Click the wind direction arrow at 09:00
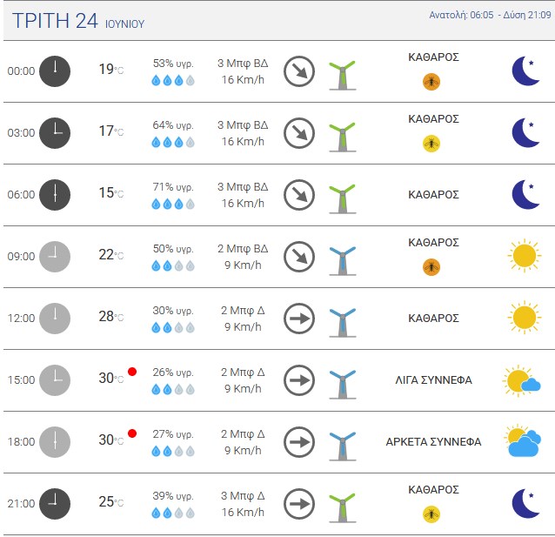The height and width of the screenshot is (537, 555). point(299,257)
